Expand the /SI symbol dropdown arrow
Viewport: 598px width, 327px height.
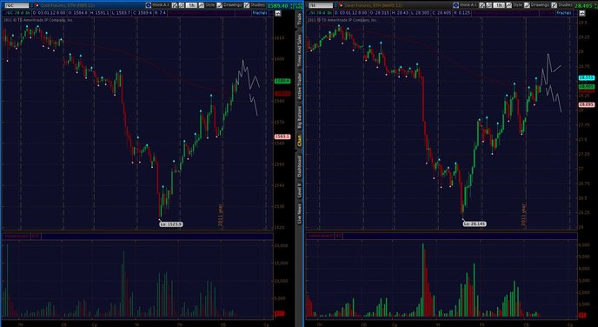(x=336, y=6)
